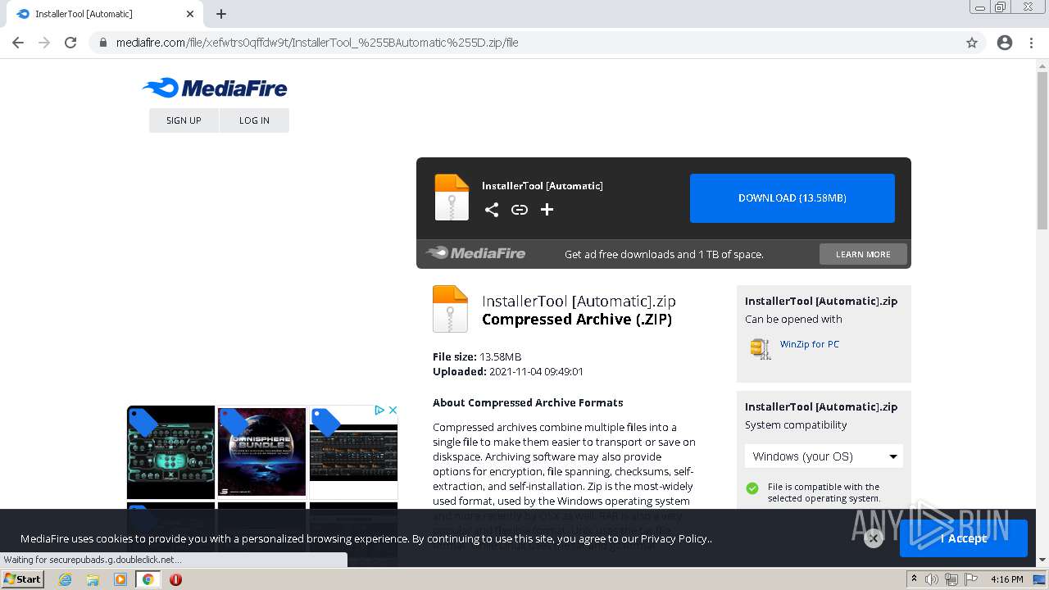Open File Explorer from taskbar
The height and width of the screenshot is (590, 1049).
[x=93, y=579]
